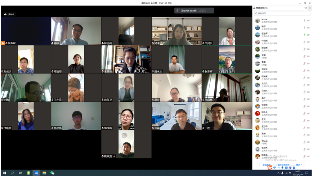
Task: Click the muted microphone icon beside 王波
Action: click(x=304, y=120)
